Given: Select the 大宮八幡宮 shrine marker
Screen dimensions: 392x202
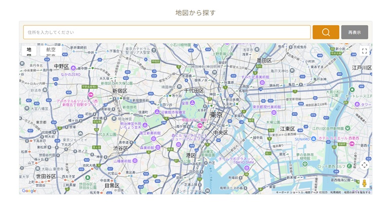Looking at the screenshot, I should (27, 109).
